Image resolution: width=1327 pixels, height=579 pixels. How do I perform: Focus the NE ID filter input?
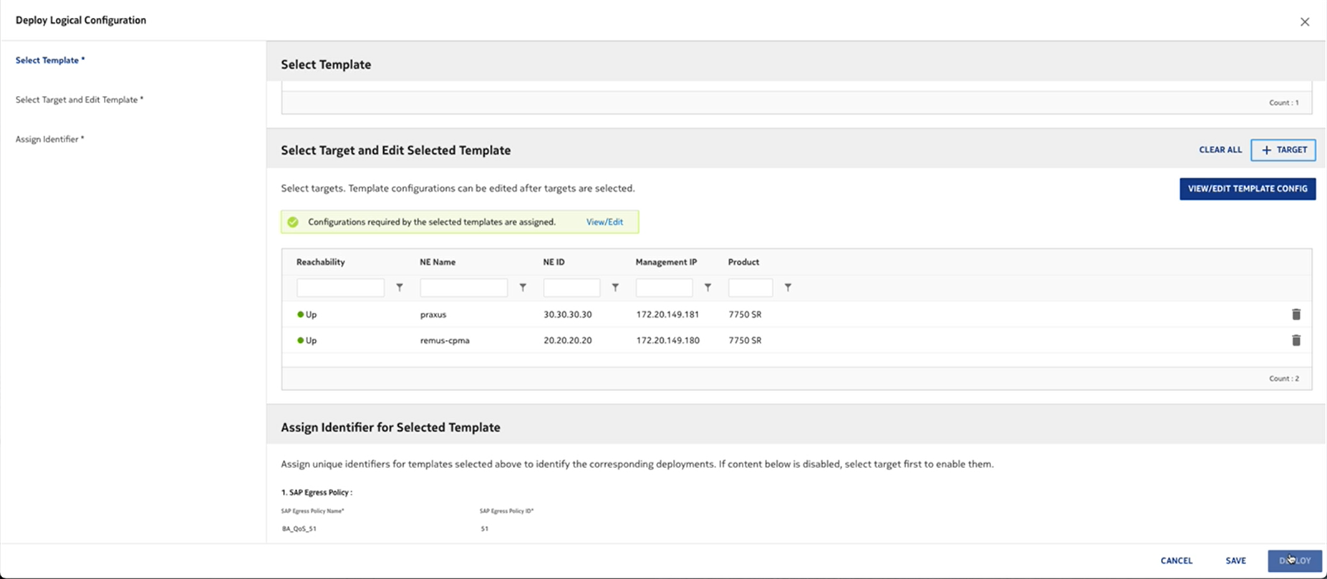[x=571, y=288]
